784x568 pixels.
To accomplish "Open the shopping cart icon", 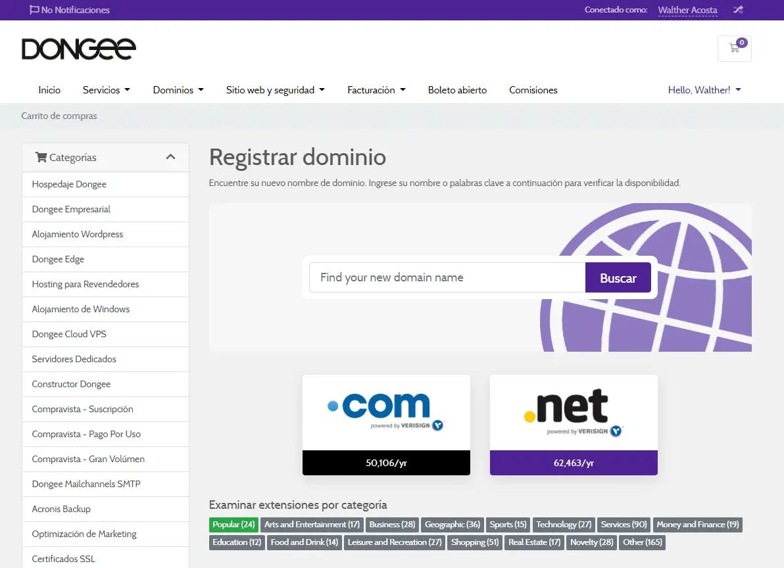I will (x=734, y=49).
